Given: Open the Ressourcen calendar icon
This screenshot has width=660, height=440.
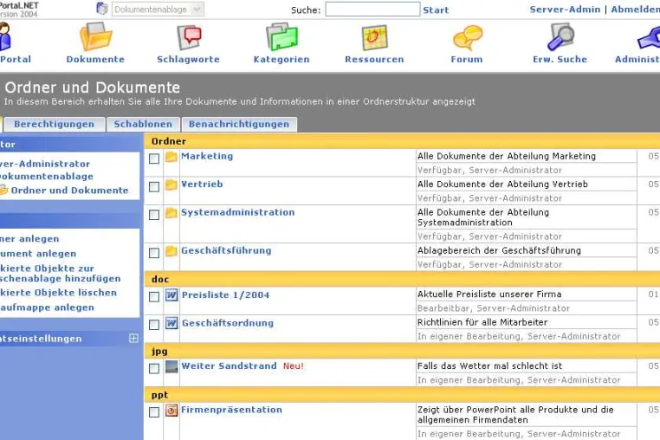Looking at the screenshot, I should click(x=374, y=37).
